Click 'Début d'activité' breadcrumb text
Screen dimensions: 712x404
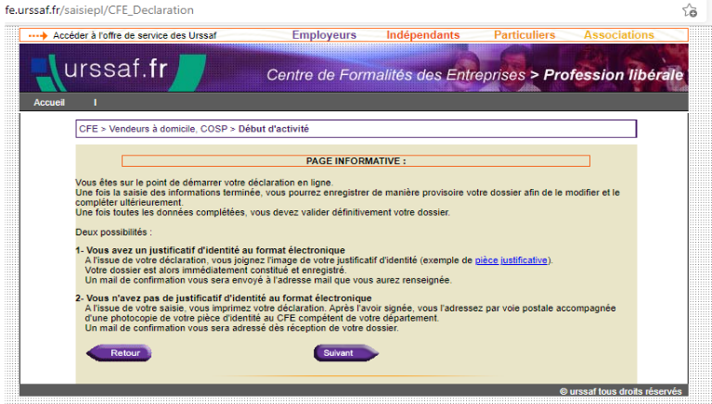273,129
